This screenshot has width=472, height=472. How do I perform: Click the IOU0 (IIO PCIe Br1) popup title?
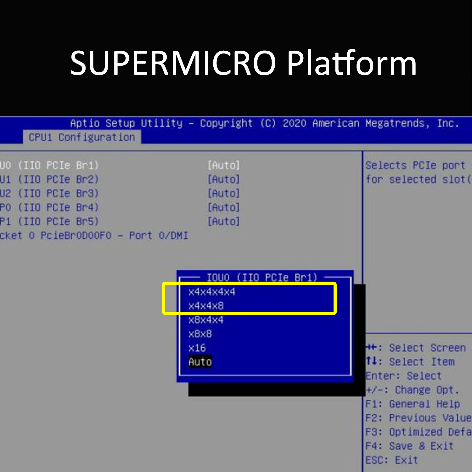(x=262, y=278)
